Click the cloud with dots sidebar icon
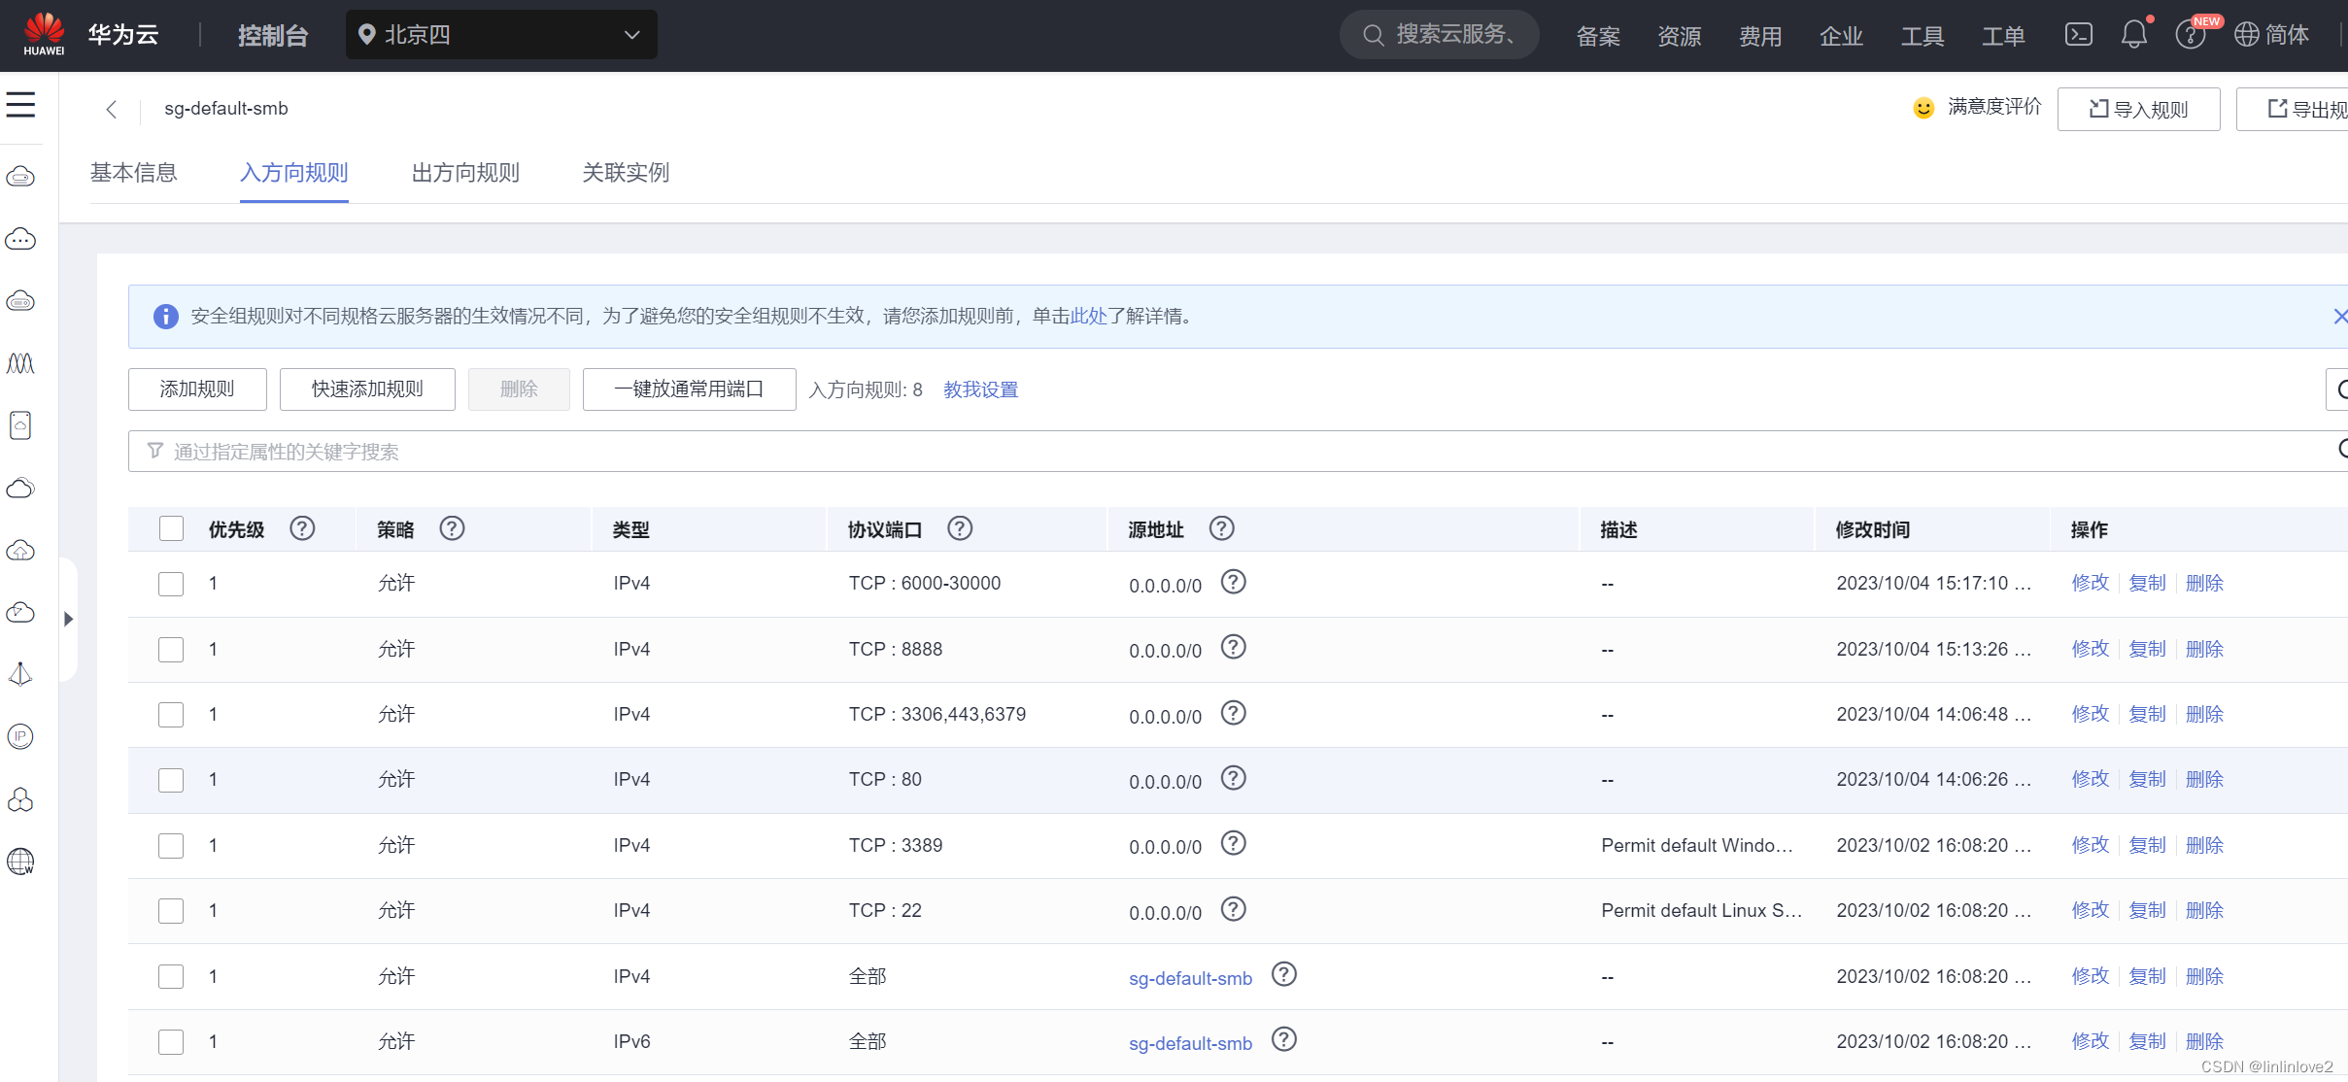Image resolution: width=2348 pixels, height=1082 pixels. pos(20,239)
